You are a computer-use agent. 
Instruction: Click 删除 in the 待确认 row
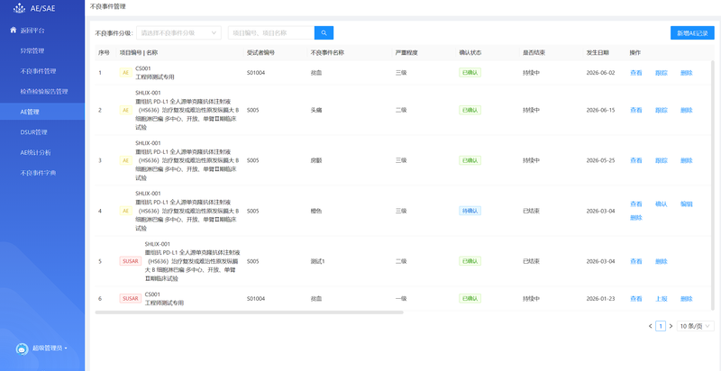click(636, 218)
